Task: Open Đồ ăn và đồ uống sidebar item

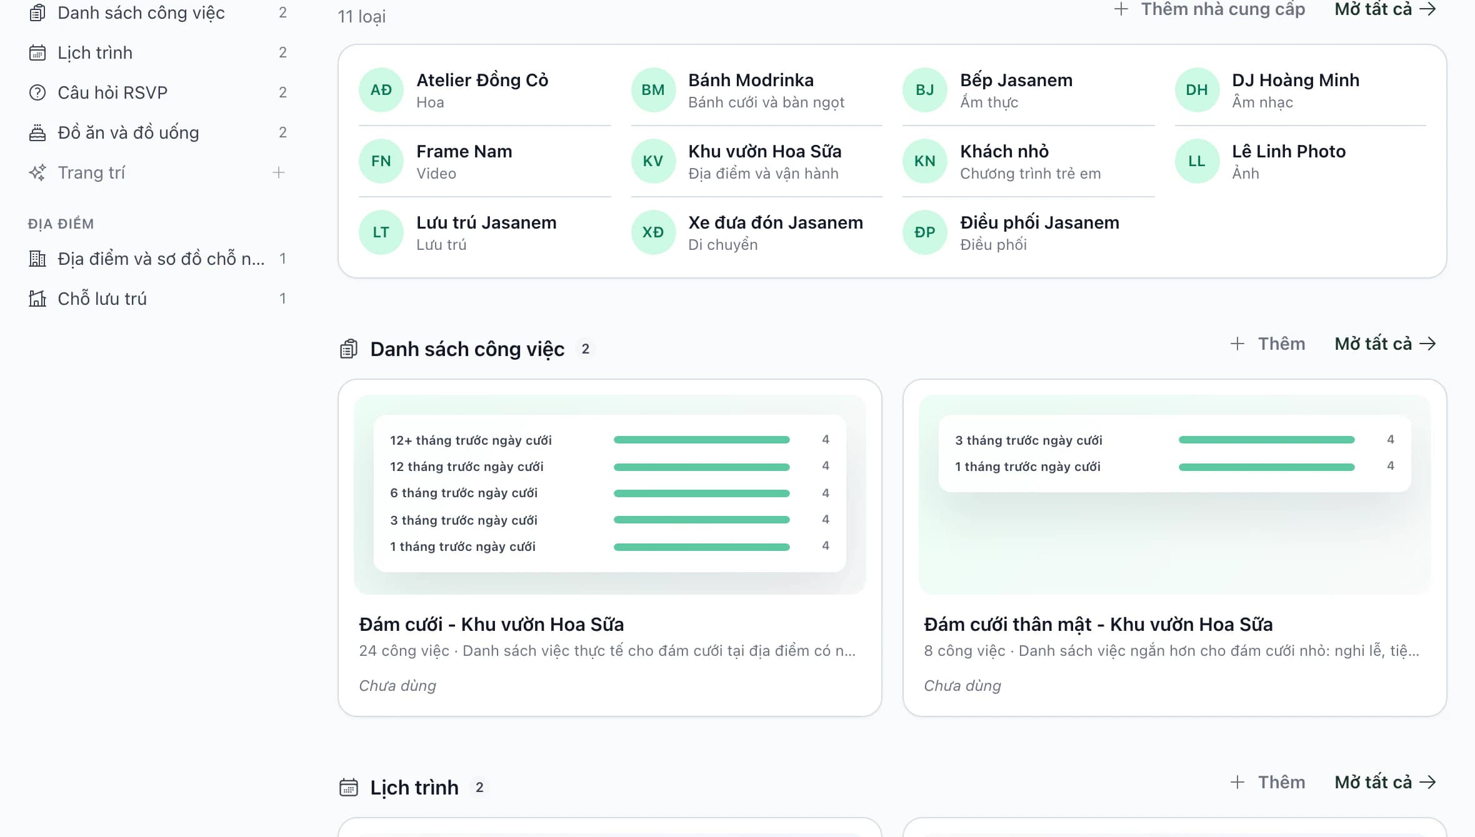Action: click(157, 132)
